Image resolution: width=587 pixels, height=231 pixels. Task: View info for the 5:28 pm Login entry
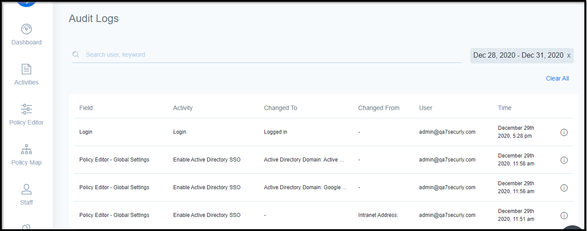click(564, 132)
